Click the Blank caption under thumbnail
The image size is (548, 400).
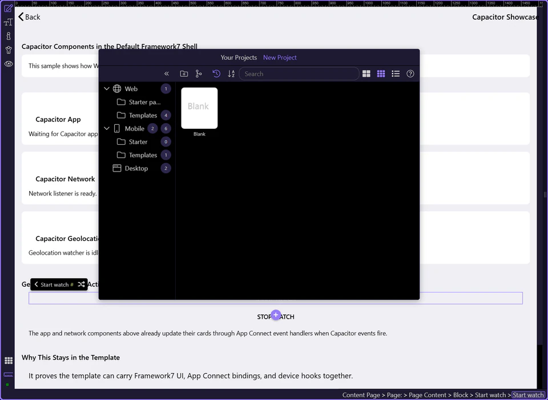(x=199, y=134)
